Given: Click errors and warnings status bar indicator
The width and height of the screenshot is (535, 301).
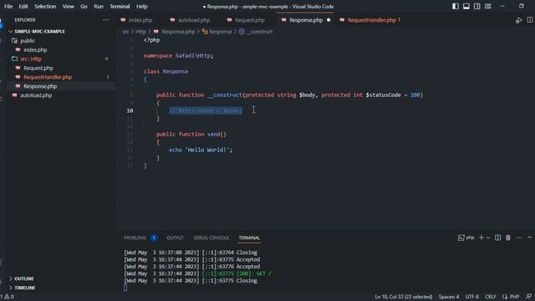Looking at the screenshot, I should [x=8, y=297].
